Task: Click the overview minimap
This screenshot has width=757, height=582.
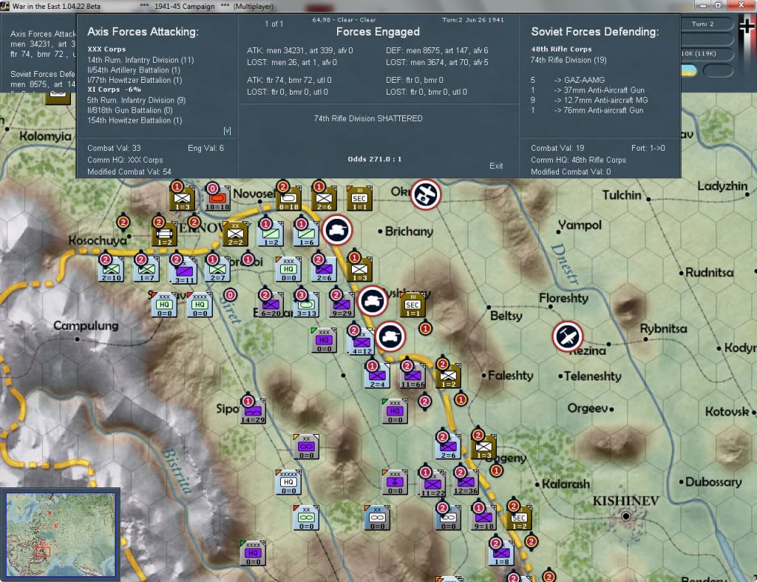Action: point(61,534)
